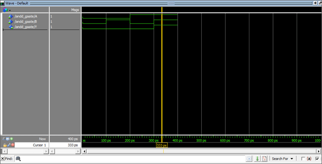Click the Msgs column header
Screen dimensions: 322x164
75,9
